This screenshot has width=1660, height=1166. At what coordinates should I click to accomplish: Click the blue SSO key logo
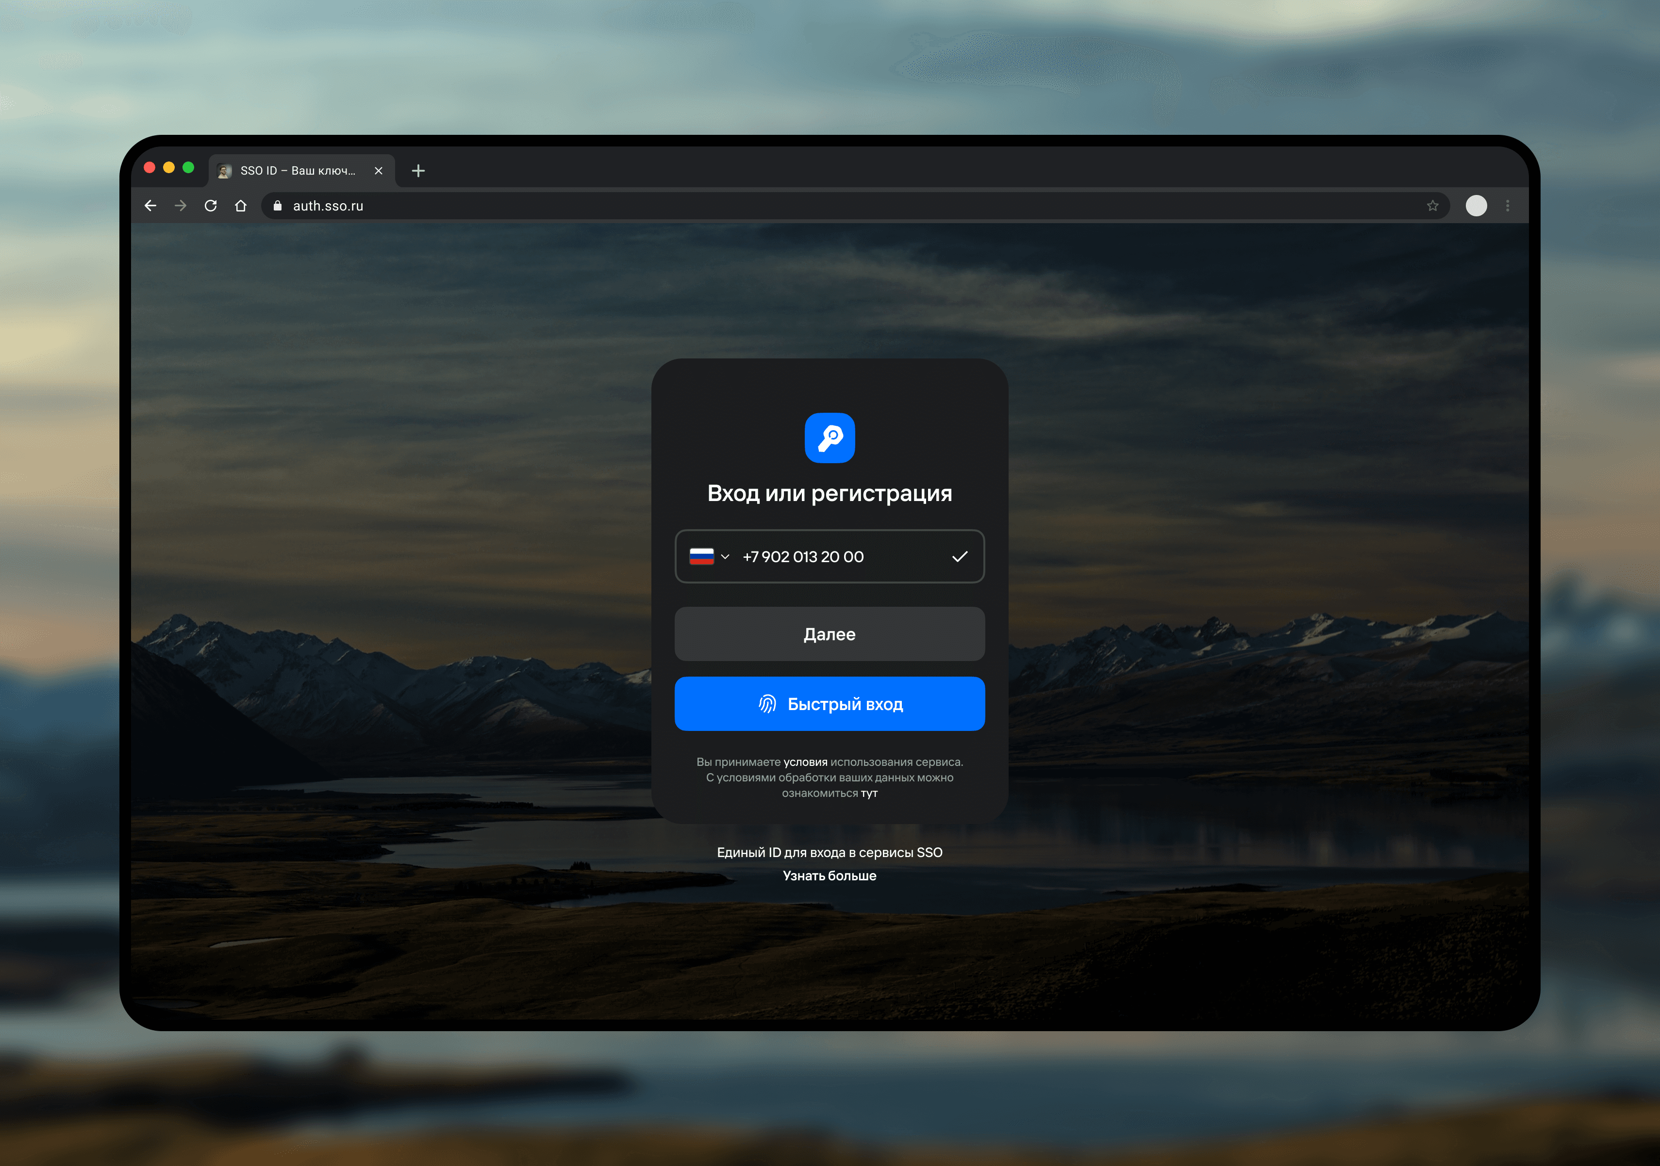tap(830, 438)
